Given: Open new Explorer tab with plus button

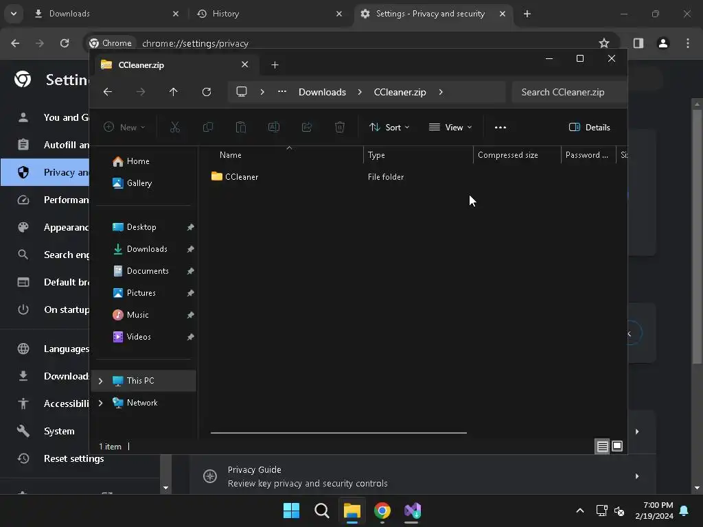Looking at the screenshot, I should pos(275,65).
